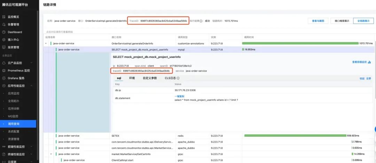The width and height of the screenshot is (376, 163).
Task: Expand 终端性能监控 menu chevron
Action: [31, 154]
